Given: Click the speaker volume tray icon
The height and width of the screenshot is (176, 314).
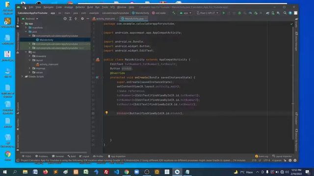Looking at the screenshot, I should 287,172.
